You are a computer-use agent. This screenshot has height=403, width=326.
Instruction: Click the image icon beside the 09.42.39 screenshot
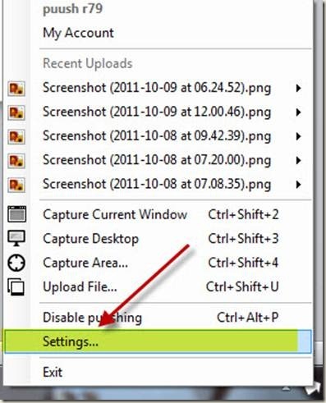tap(16, 136)
